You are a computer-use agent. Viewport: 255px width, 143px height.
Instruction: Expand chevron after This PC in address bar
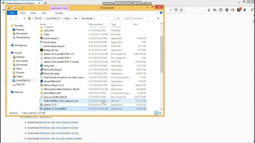point(44,19)
